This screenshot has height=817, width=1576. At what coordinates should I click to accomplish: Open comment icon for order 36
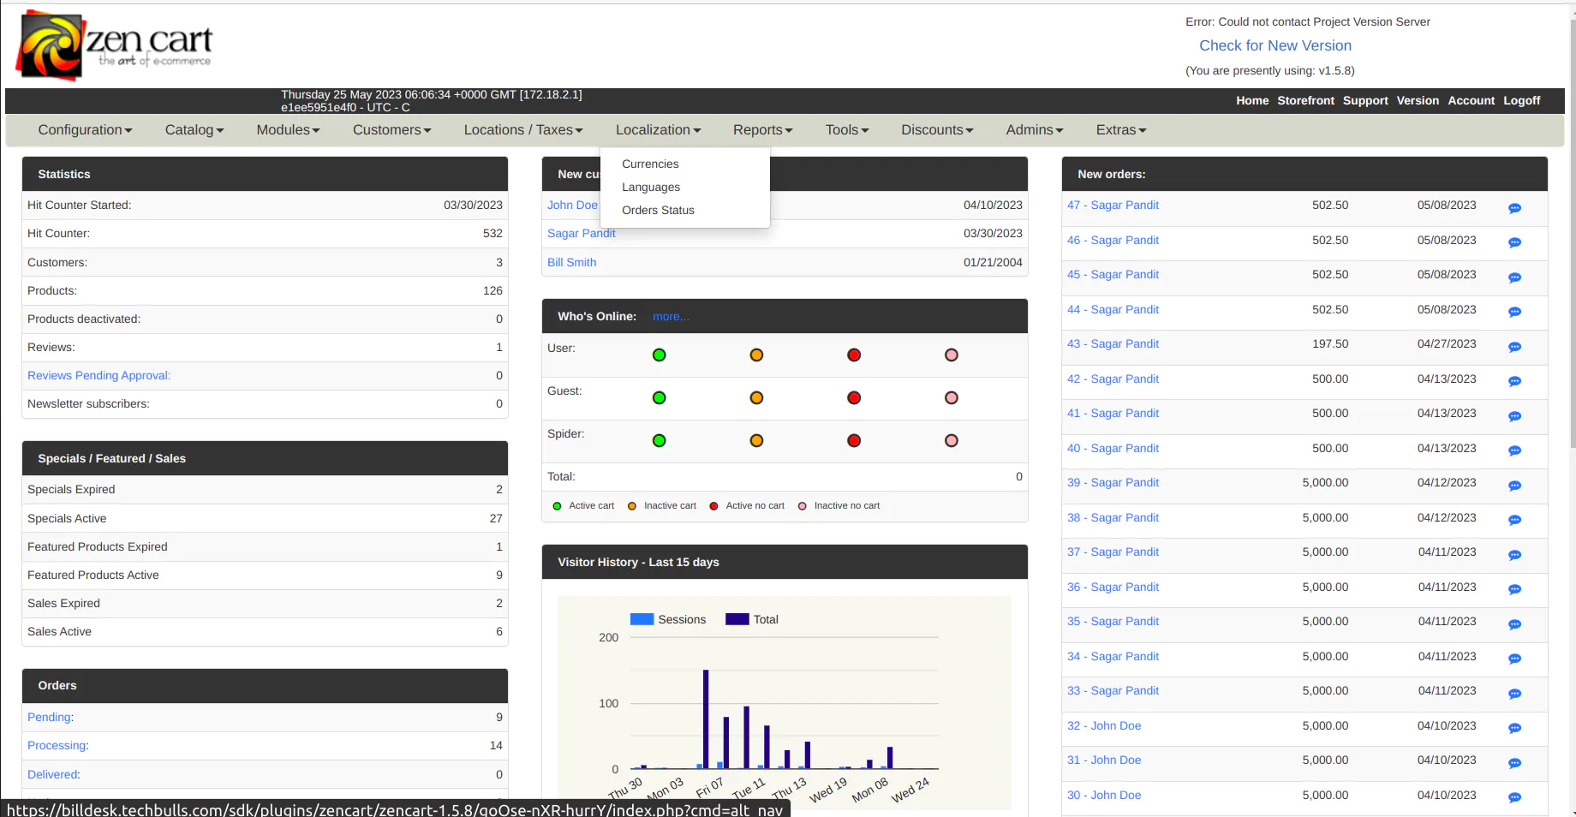[1514, 589]
